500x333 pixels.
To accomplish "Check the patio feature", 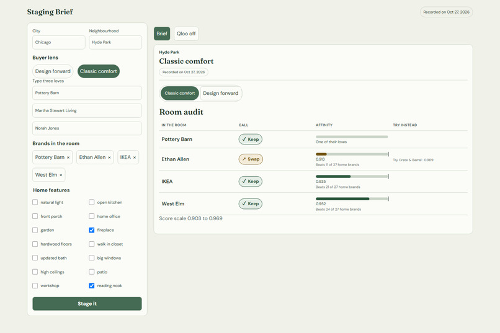I will tap(92, 272).
